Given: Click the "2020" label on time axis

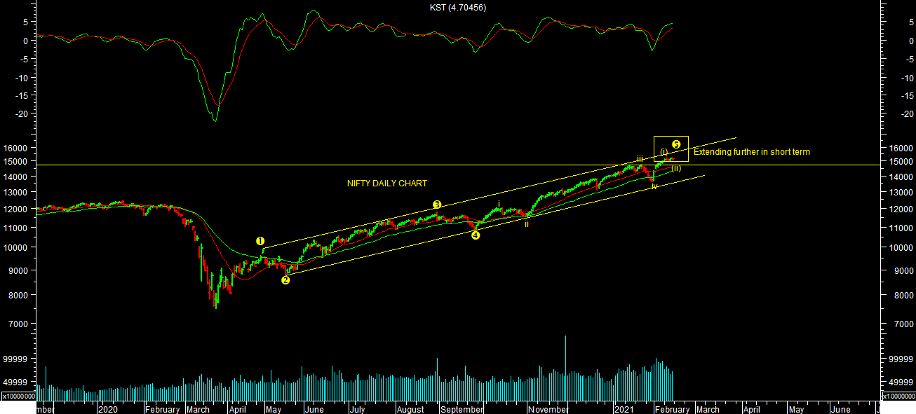Looking at the screenshot, I should 108,408.
